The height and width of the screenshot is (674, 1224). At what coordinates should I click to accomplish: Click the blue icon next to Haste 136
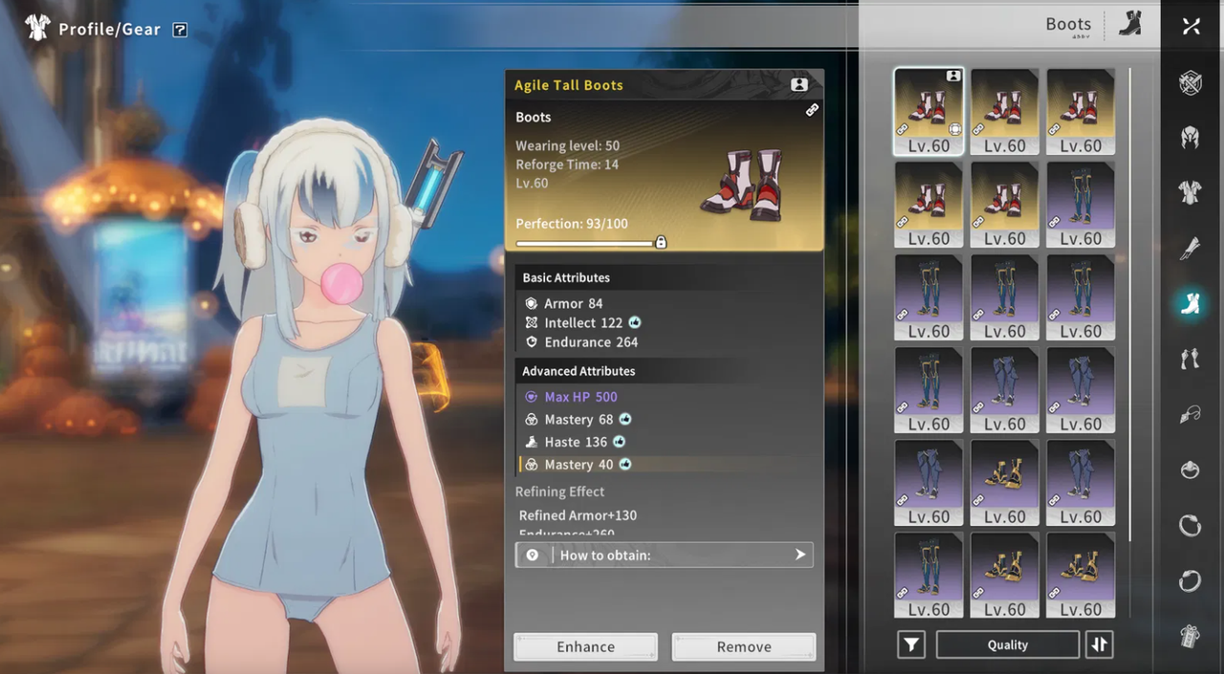click(x=619, y=442)
